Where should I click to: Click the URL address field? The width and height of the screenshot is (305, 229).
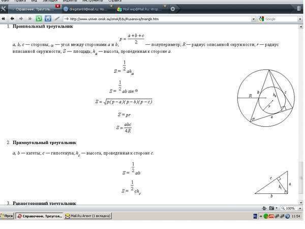click(x=157, y=19)
